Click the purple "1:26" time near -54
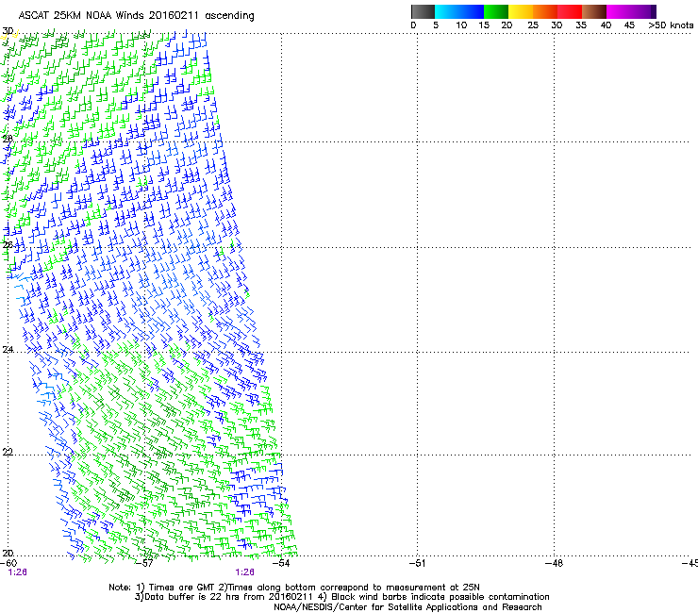This screenshot has width=698, height=613. pyautogui.click(x=245, y=572)
